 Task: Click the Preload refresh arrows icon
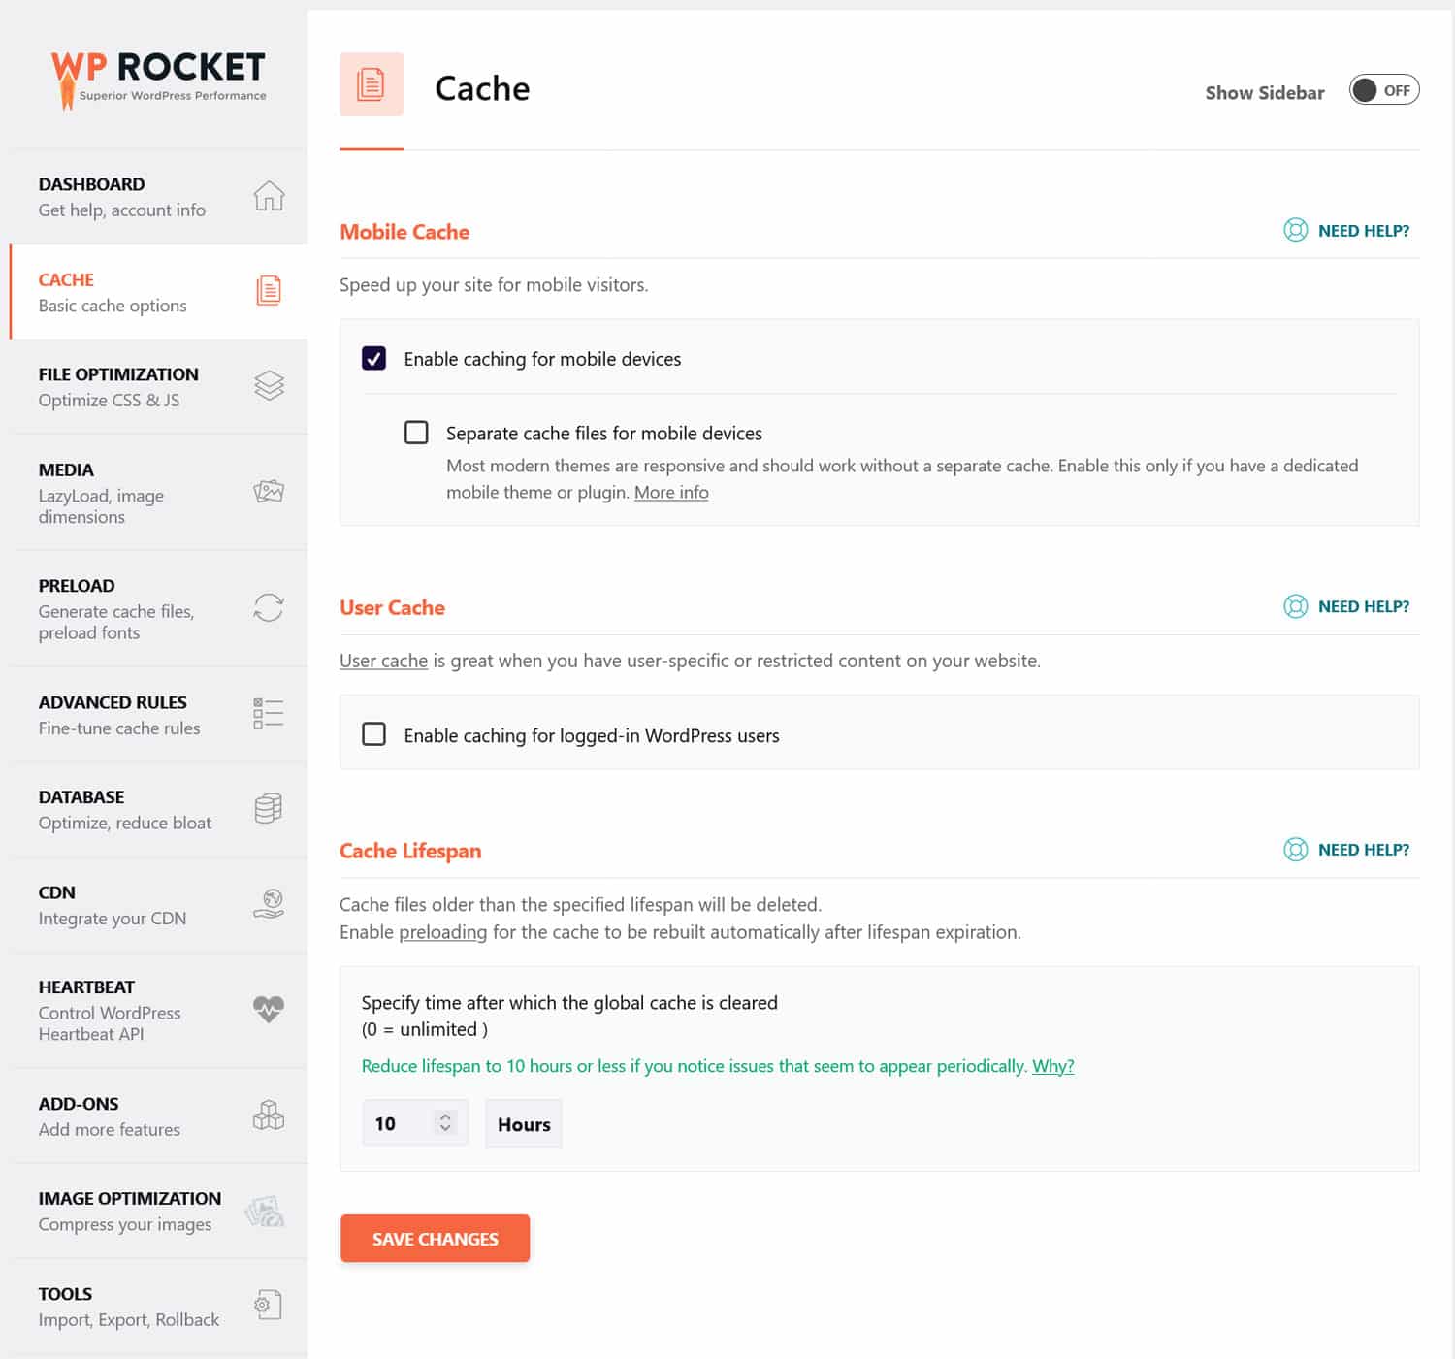coord(269,608)
